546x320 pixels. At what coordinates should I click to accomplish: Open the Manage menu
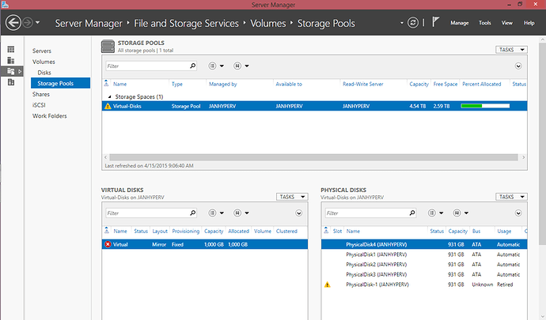459,24
